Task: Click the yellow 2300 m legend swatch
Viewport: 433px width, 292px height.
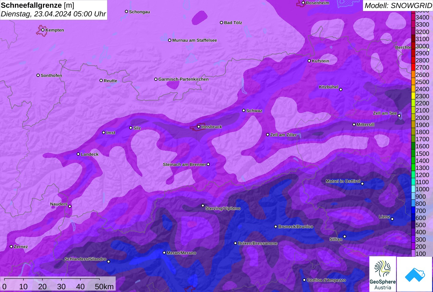Action: (x=413, y=96)
